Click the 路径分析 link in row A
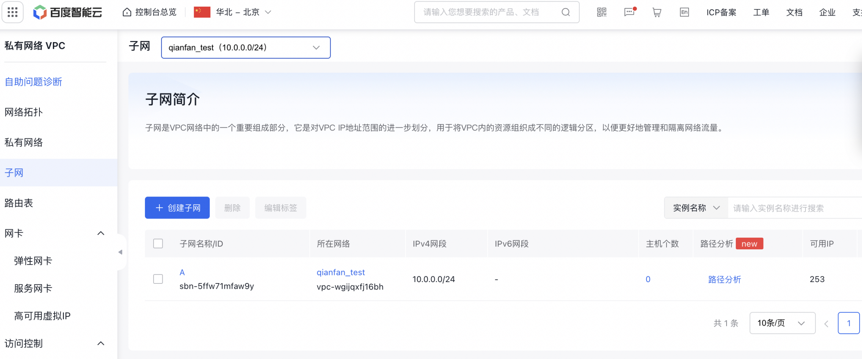Viewport: 862px width, 359px height. point(724,279)
